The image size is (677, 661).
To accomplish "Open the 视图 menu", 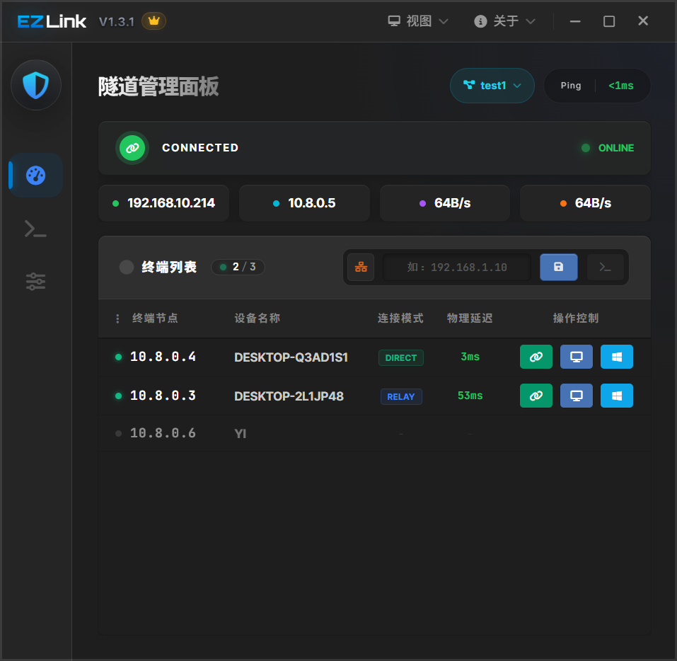I will coord(418,21).
